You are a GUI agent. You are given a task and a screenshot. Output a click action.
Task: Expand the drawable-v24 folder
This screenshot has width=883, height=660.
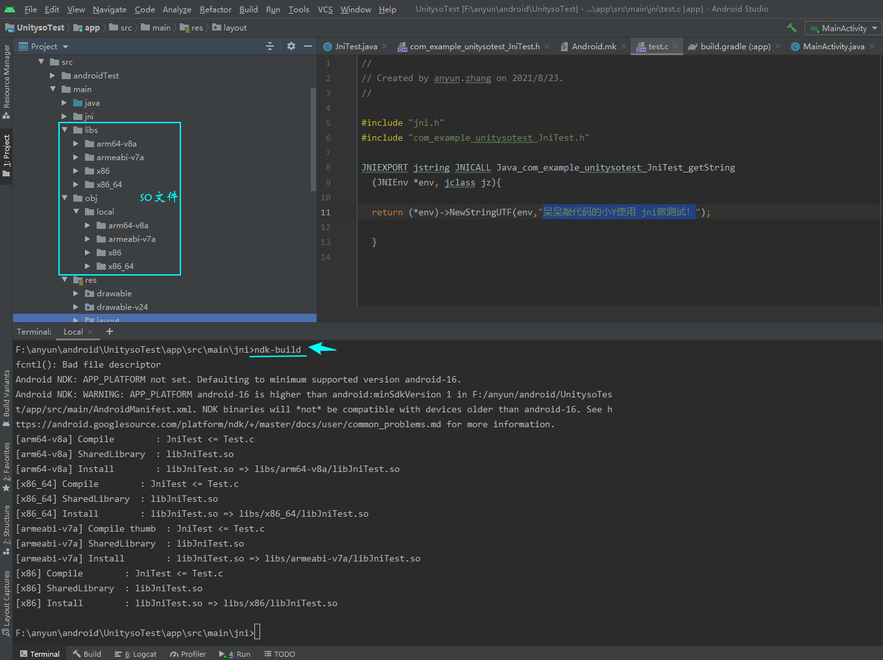coord(76,307)
